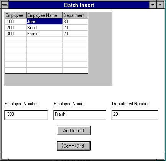The width and height of the screenshot is (166, 161).
Task: Minimize window with down arrow button
Action: click(153, 5)
